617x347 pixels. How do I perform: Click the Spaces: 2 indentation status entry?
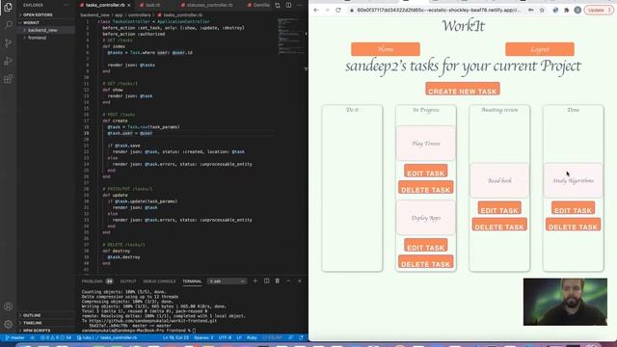click(x=203, y=337)
